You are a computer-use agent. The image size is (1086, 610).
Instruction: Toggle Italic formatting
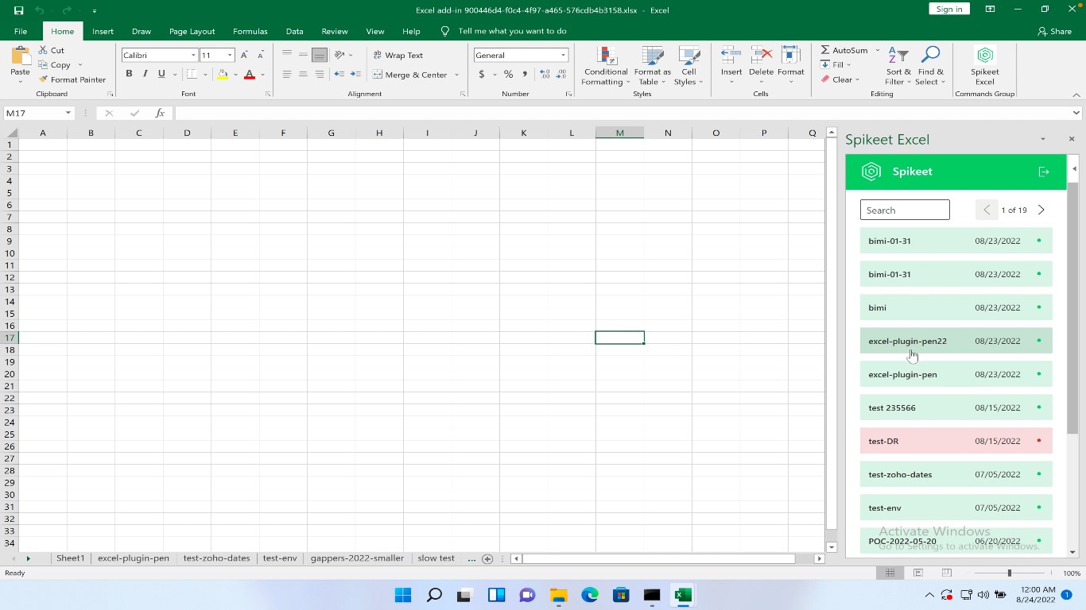coord(145,74)
